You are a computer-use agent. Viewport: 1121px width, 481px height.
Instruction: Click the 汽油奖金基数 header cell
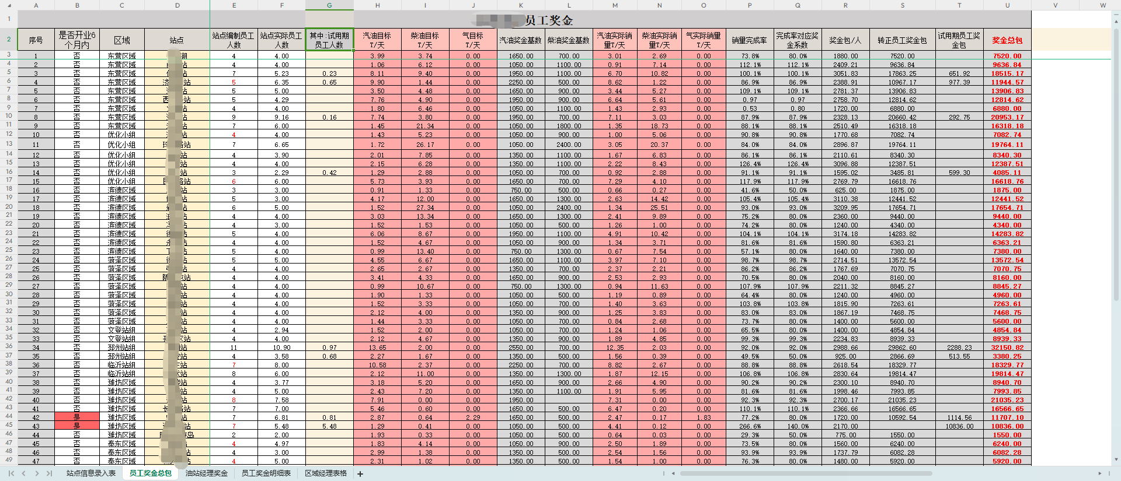click(521, 40)
